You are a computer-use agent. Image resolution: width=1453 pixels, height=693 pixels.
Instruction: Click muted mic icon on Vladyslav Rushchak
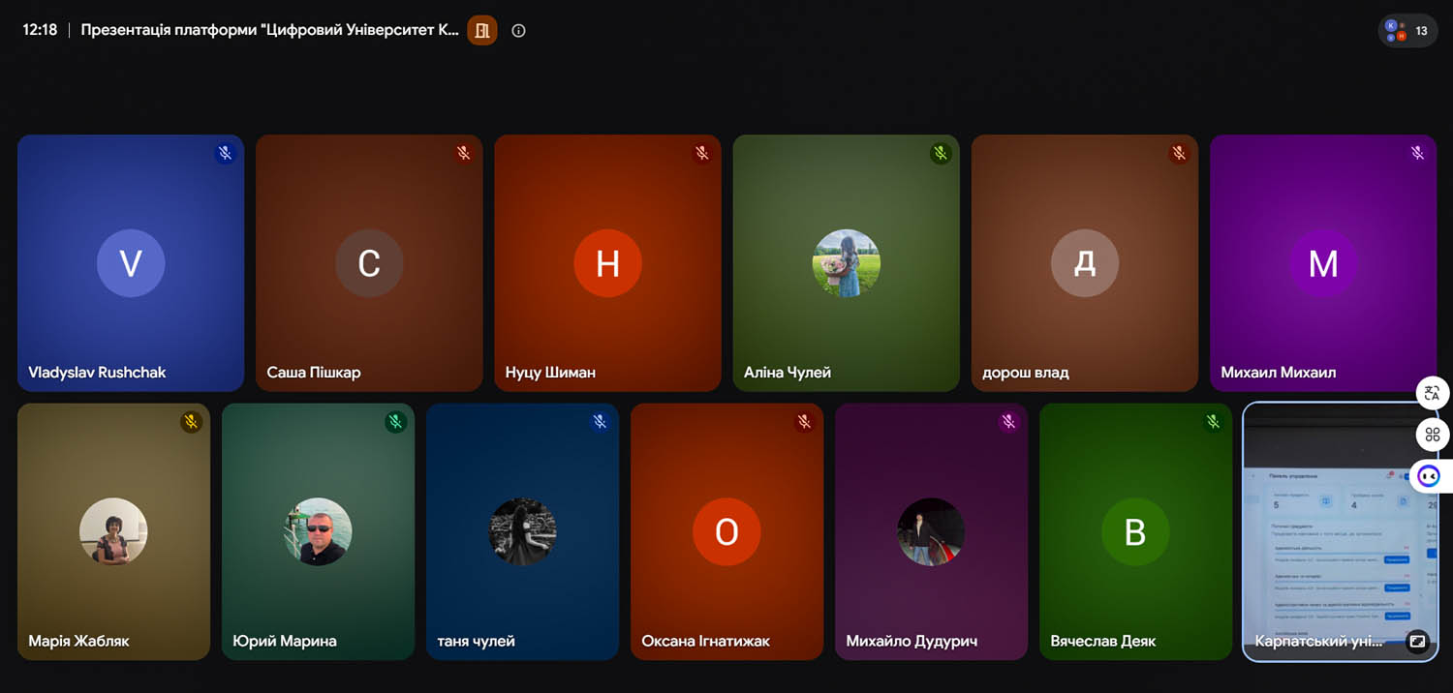coord(225,153)
